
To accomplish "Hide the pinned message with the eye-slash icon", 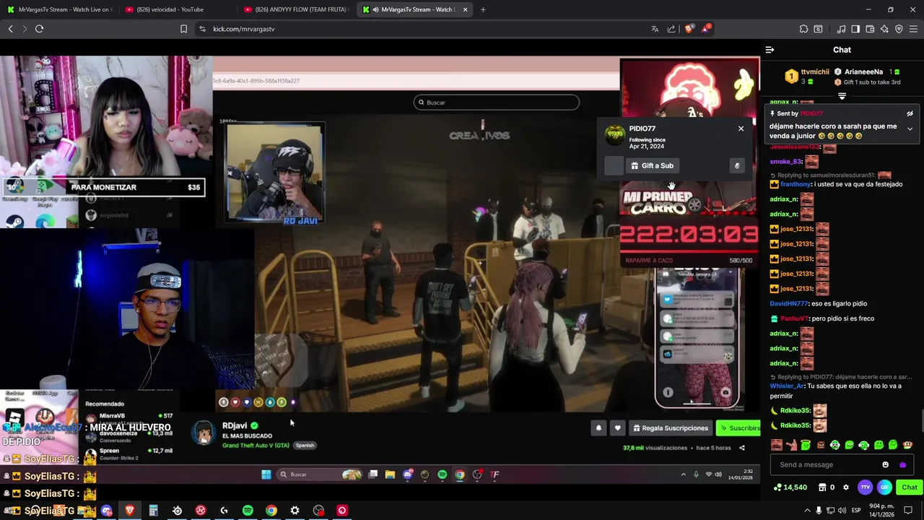I will (910, 113).
